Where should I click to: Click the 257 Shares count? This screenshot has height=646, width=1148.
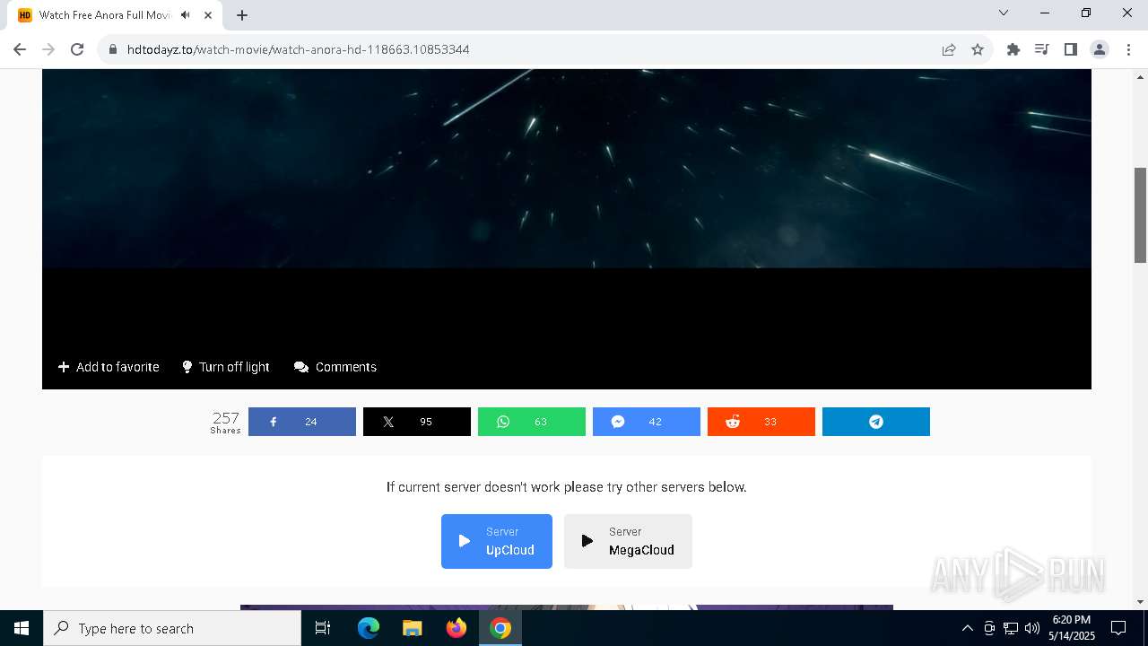coord(226,422)
